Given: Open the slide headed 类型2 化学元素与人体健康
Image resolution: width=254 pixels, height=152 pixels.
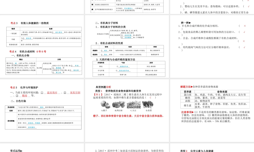Looking at the screenshot, I should click(x=212, y=148).
